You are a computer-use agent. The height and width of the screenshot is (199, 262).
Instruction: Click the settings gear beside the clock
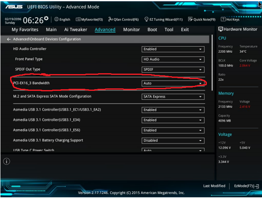coord(46,18)
